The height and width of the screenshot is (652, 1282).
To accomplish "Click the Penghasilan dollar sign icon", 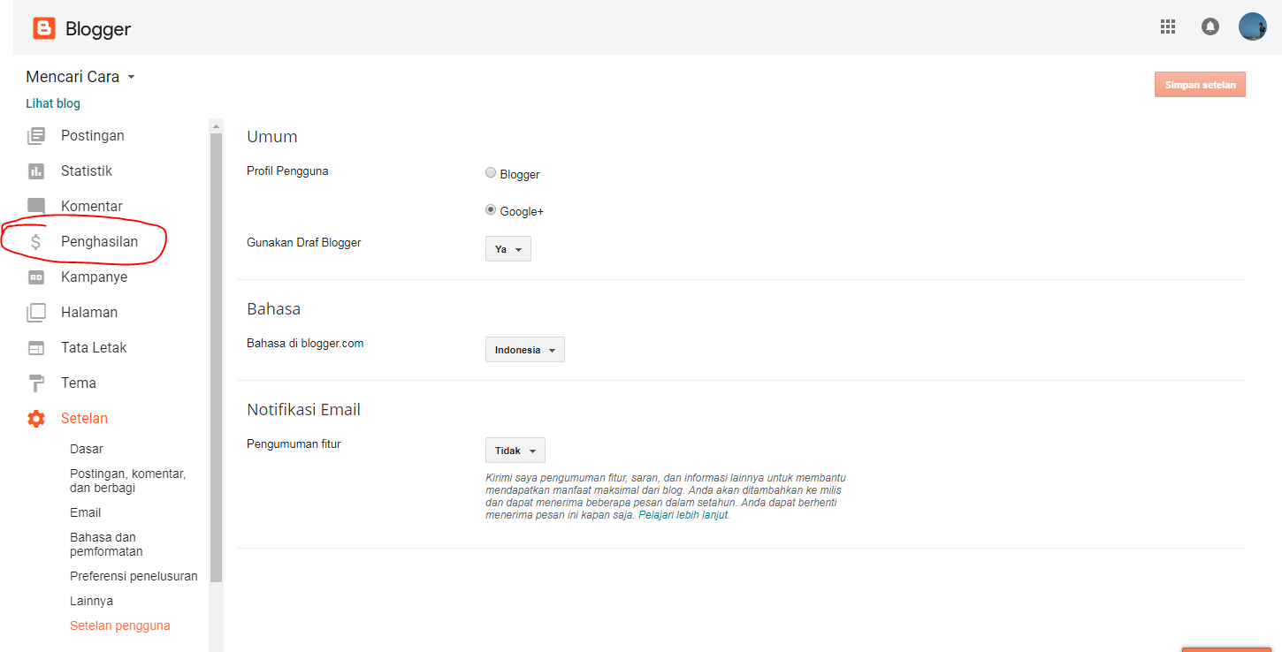I will tap(36, 242).
